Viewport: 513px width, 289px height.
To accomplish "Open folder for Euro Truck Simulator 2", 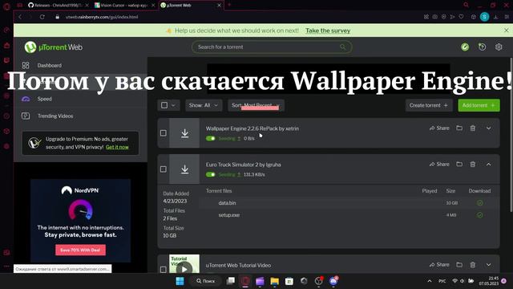I will click(x=459, y=164).
